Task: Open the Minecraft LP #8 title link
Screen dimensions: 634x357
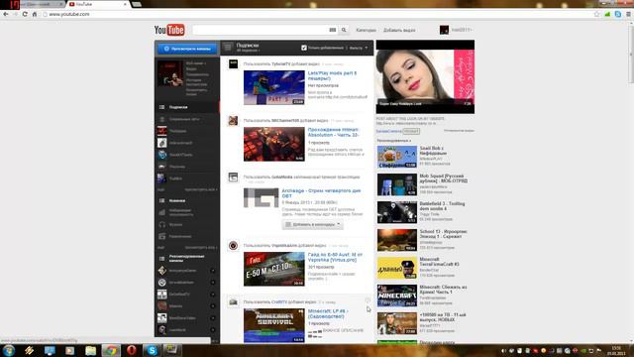Action: (x=328, y=313)
